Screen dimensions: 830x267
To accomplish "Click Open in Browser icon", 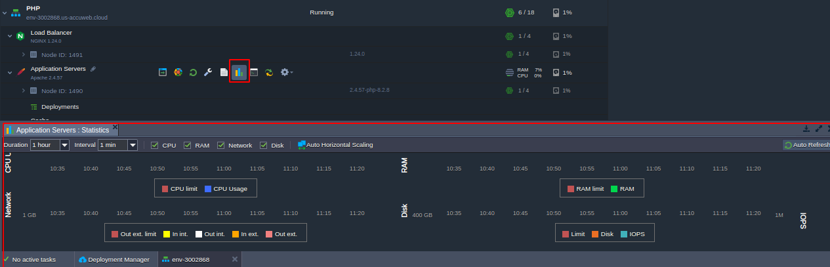I will [x=163, y=72].
